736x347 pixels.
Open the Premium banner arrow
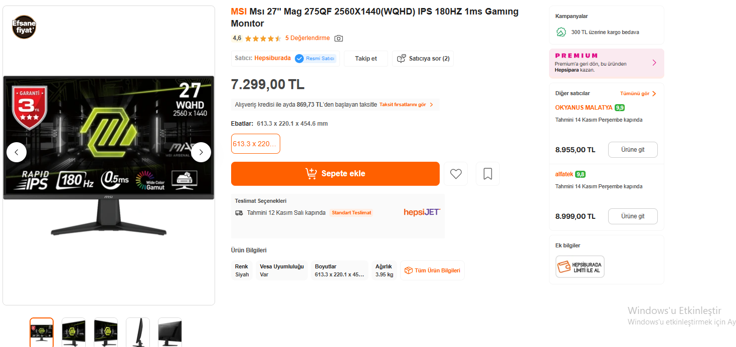tap(654, 63)
